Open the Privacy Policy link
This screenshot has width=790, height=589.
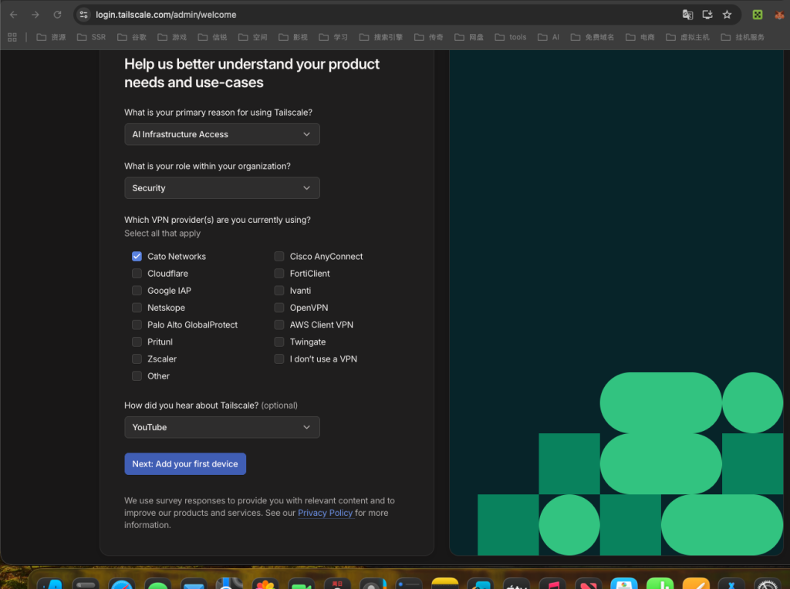click(325, 513)
